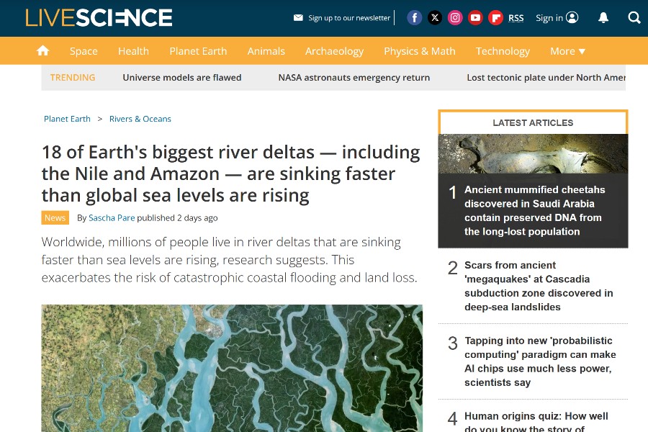Sign up to our newsletter link

pos(342,18)
